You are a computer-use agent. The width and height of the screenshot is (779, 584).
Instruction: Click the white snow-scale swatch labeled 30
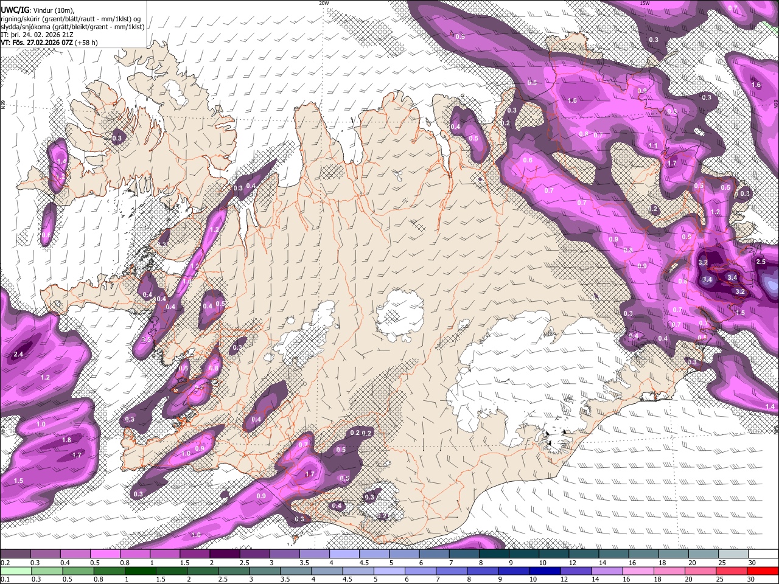tap(764, 554)
